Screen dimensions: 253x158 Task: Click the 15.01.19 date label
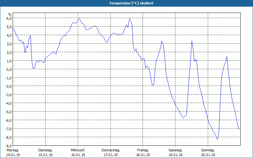point(46,155)
